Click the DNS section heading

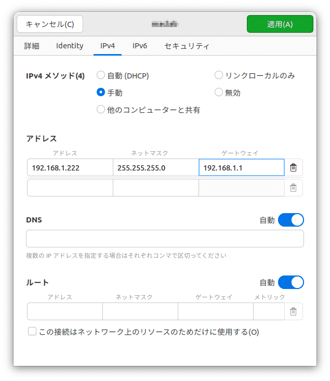point(34,220)
